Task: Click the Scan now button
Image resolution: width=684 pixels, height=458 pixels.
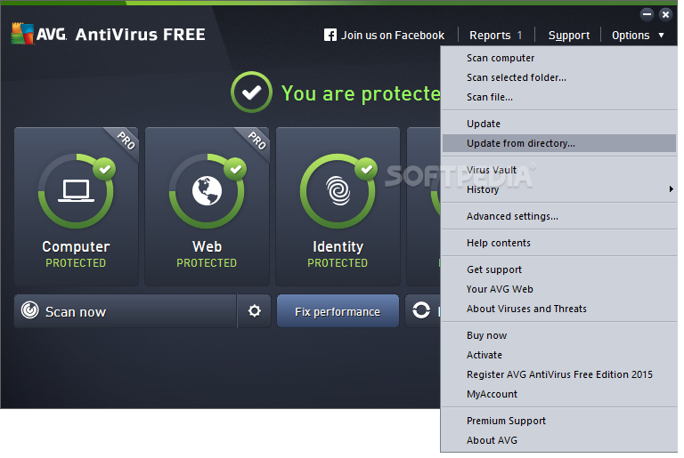Action: coord(126,311)
